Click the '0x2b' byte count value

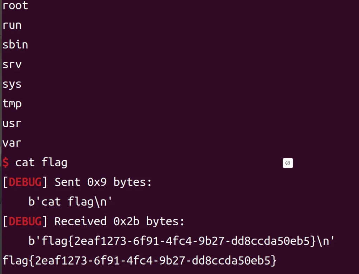point(126,221)
